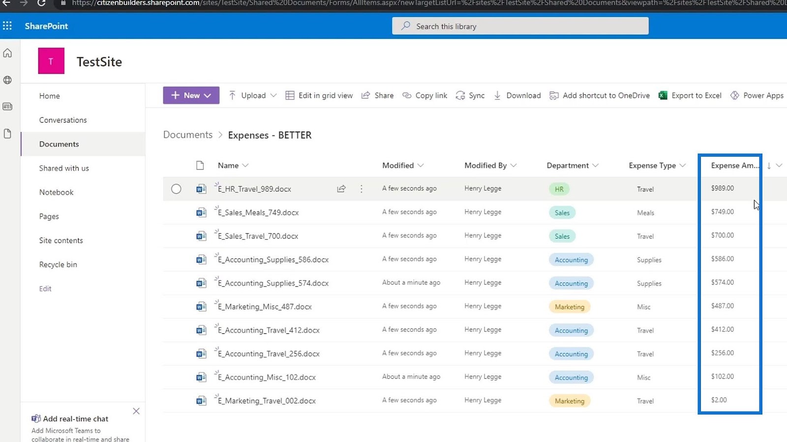
Task: Click Edit in grid view
Action: click(x=319, y=95)
